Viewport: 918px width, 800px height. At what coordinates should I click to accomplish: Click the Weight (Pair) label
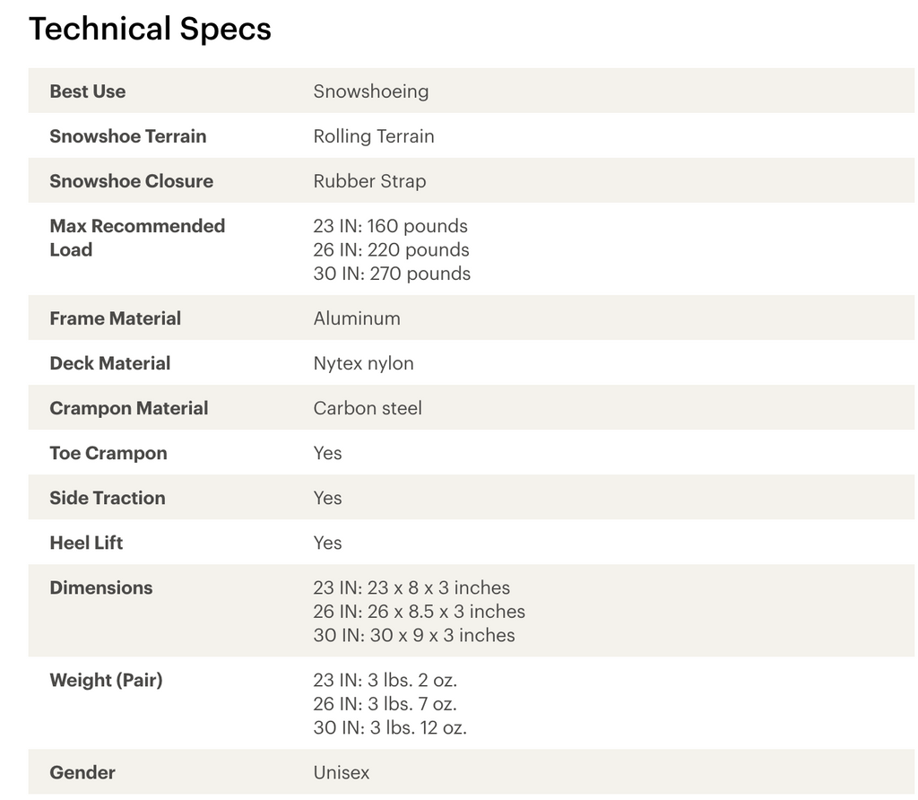(x=106, y=680)
